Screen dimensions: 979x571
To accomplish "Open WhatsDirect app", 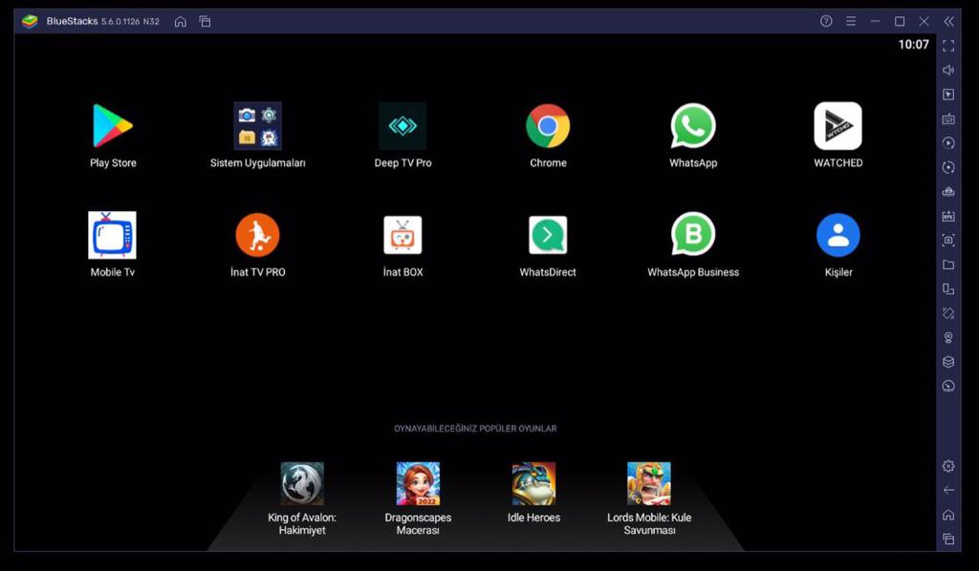I will point(548,235).
